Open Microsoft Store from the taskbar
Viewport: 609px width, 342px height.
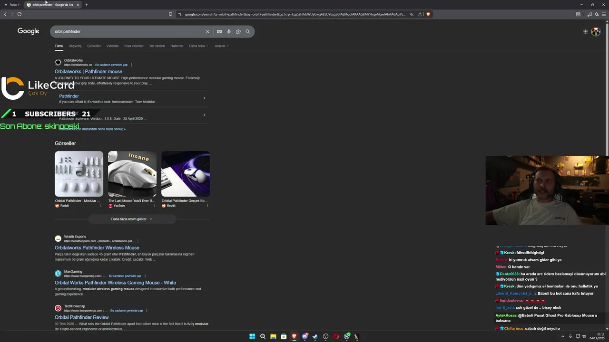point(284,336)
